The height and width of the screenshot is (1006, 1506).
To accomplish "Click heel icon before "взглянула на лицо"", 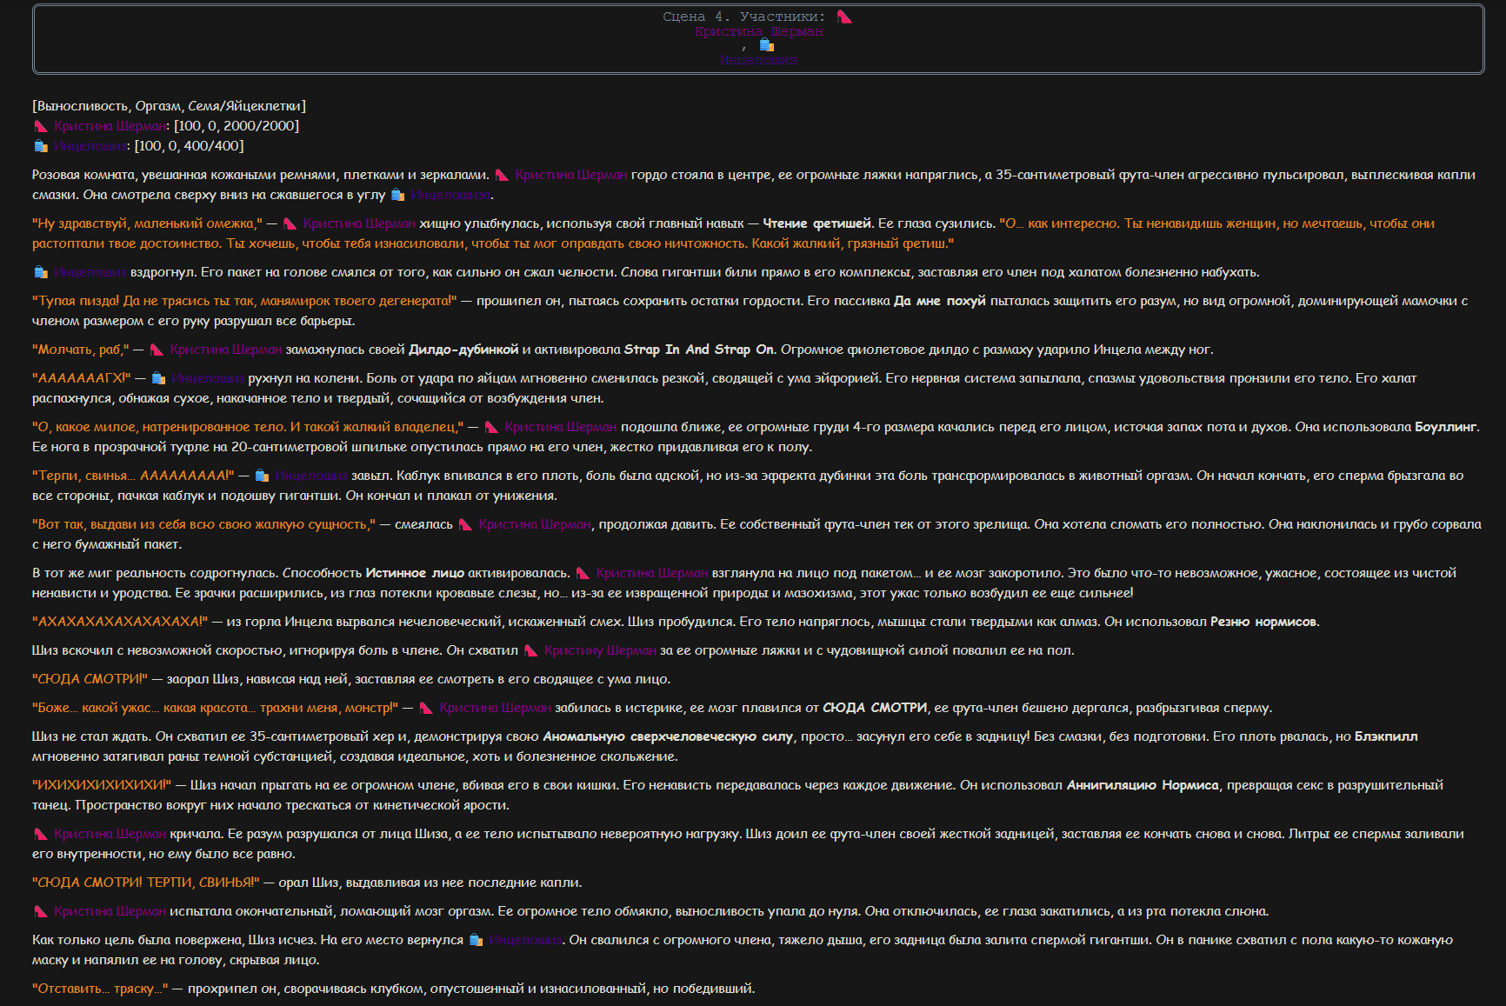I will click(583, 573).
